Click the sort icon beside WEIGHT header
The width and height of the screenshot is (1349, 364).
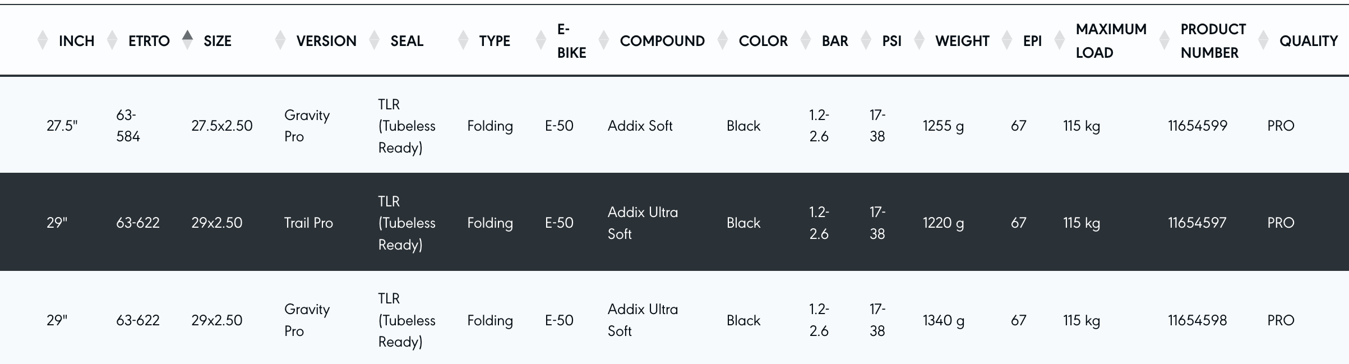(920, 40)
